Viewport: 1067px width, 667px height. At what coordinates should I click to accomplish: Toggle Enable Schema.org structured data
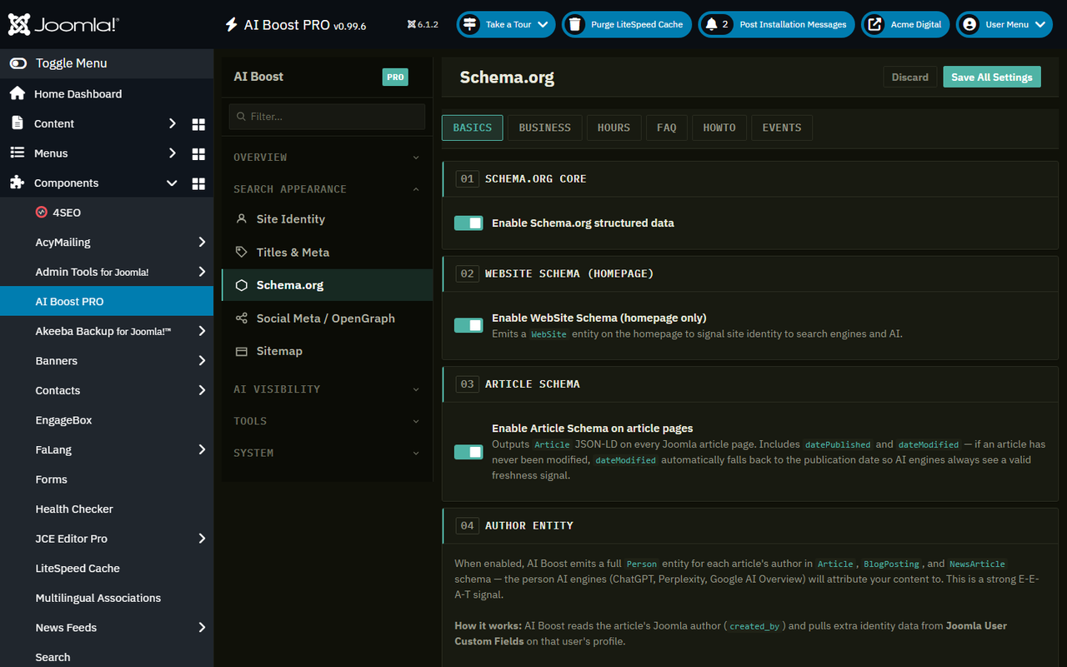[468, 223]
